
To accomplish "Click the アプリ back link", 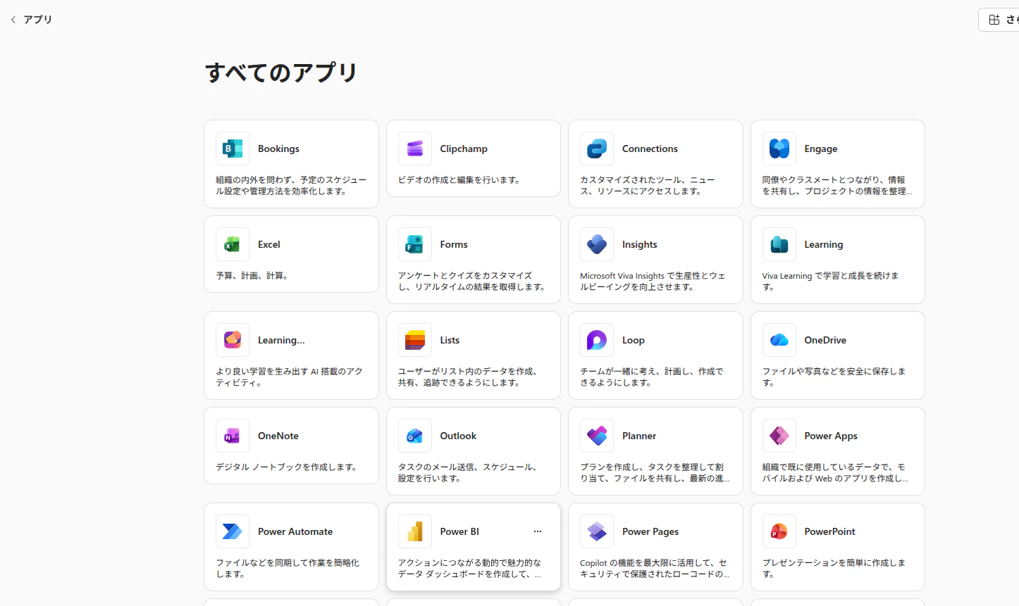I will pos(38,20).
